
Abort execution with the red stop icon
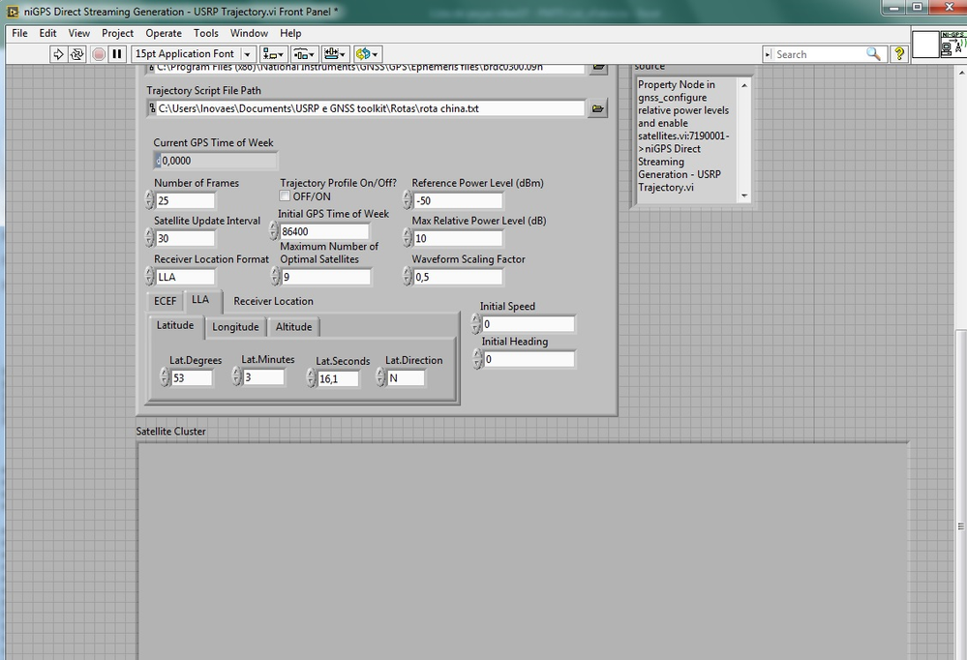point(98,54)
